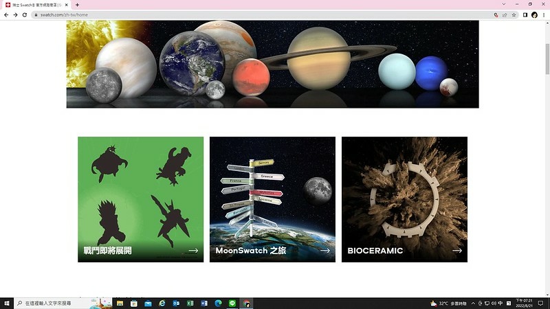The height and width of the screenshot is (309, 550).
Task: Open the MoonSwatch 之旅 card
Action: pyautogui.click(x=272, y=199)
